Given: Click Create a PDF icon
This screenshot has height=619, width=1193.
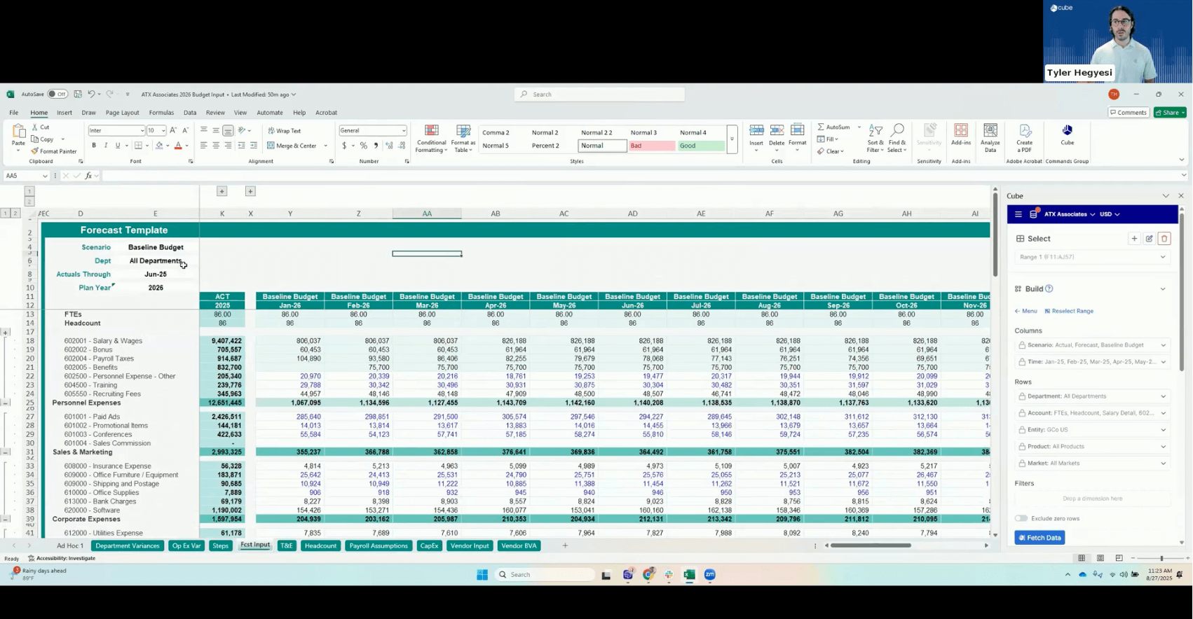Looking at the screenshot, I should (x=1025, y=130).
